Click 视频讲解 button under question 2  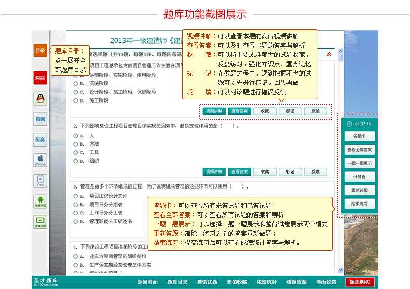point(214,171)
